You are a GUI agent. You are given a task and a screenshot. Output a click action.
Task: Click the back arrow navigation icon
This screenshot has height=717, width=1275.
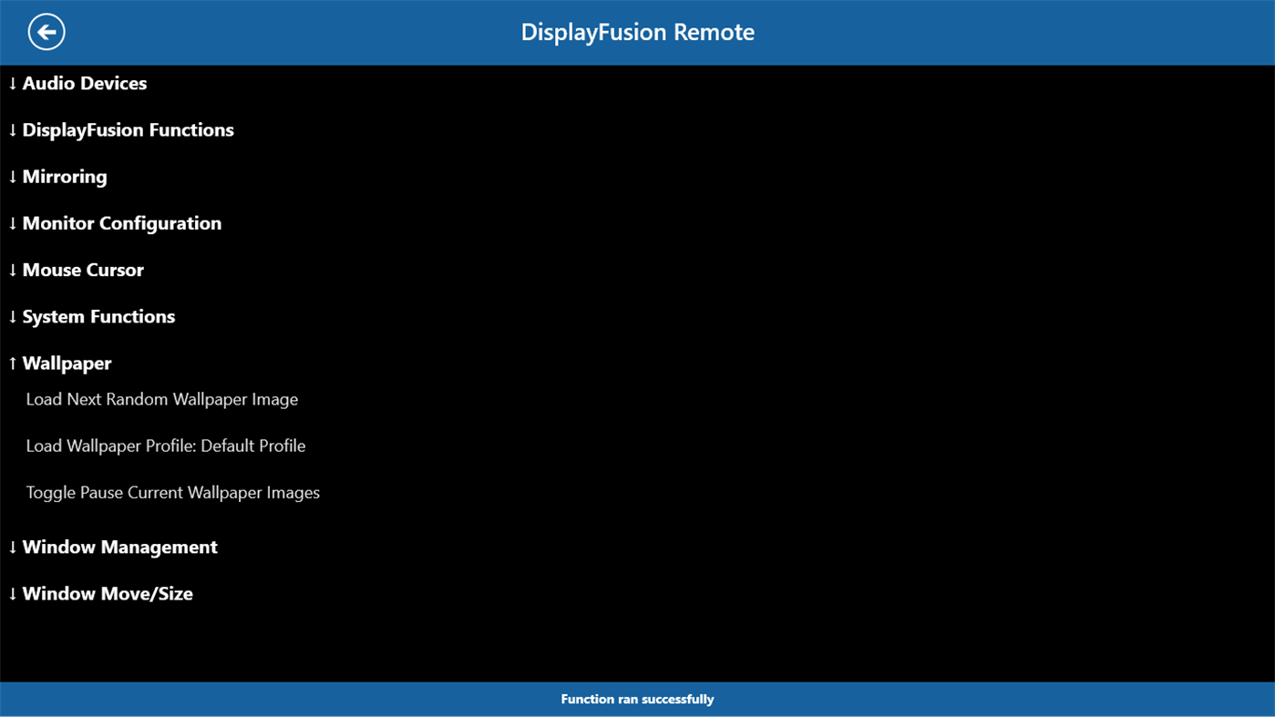pyautogui.click(x=46, y=31)
